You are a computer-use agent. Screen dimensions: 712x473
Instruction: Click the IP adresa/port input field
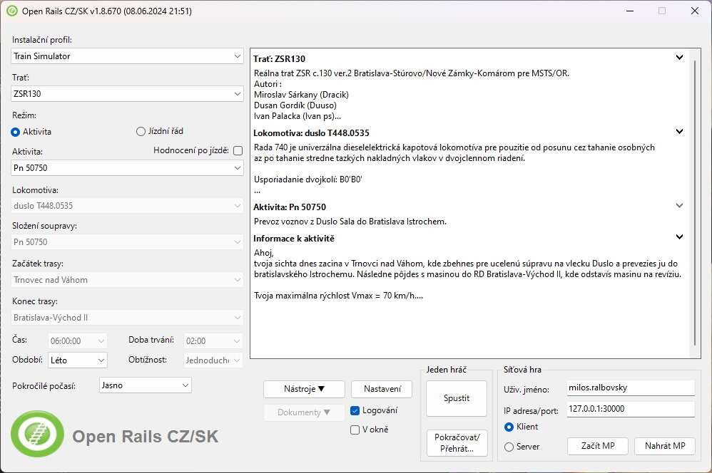coord(631,409)
